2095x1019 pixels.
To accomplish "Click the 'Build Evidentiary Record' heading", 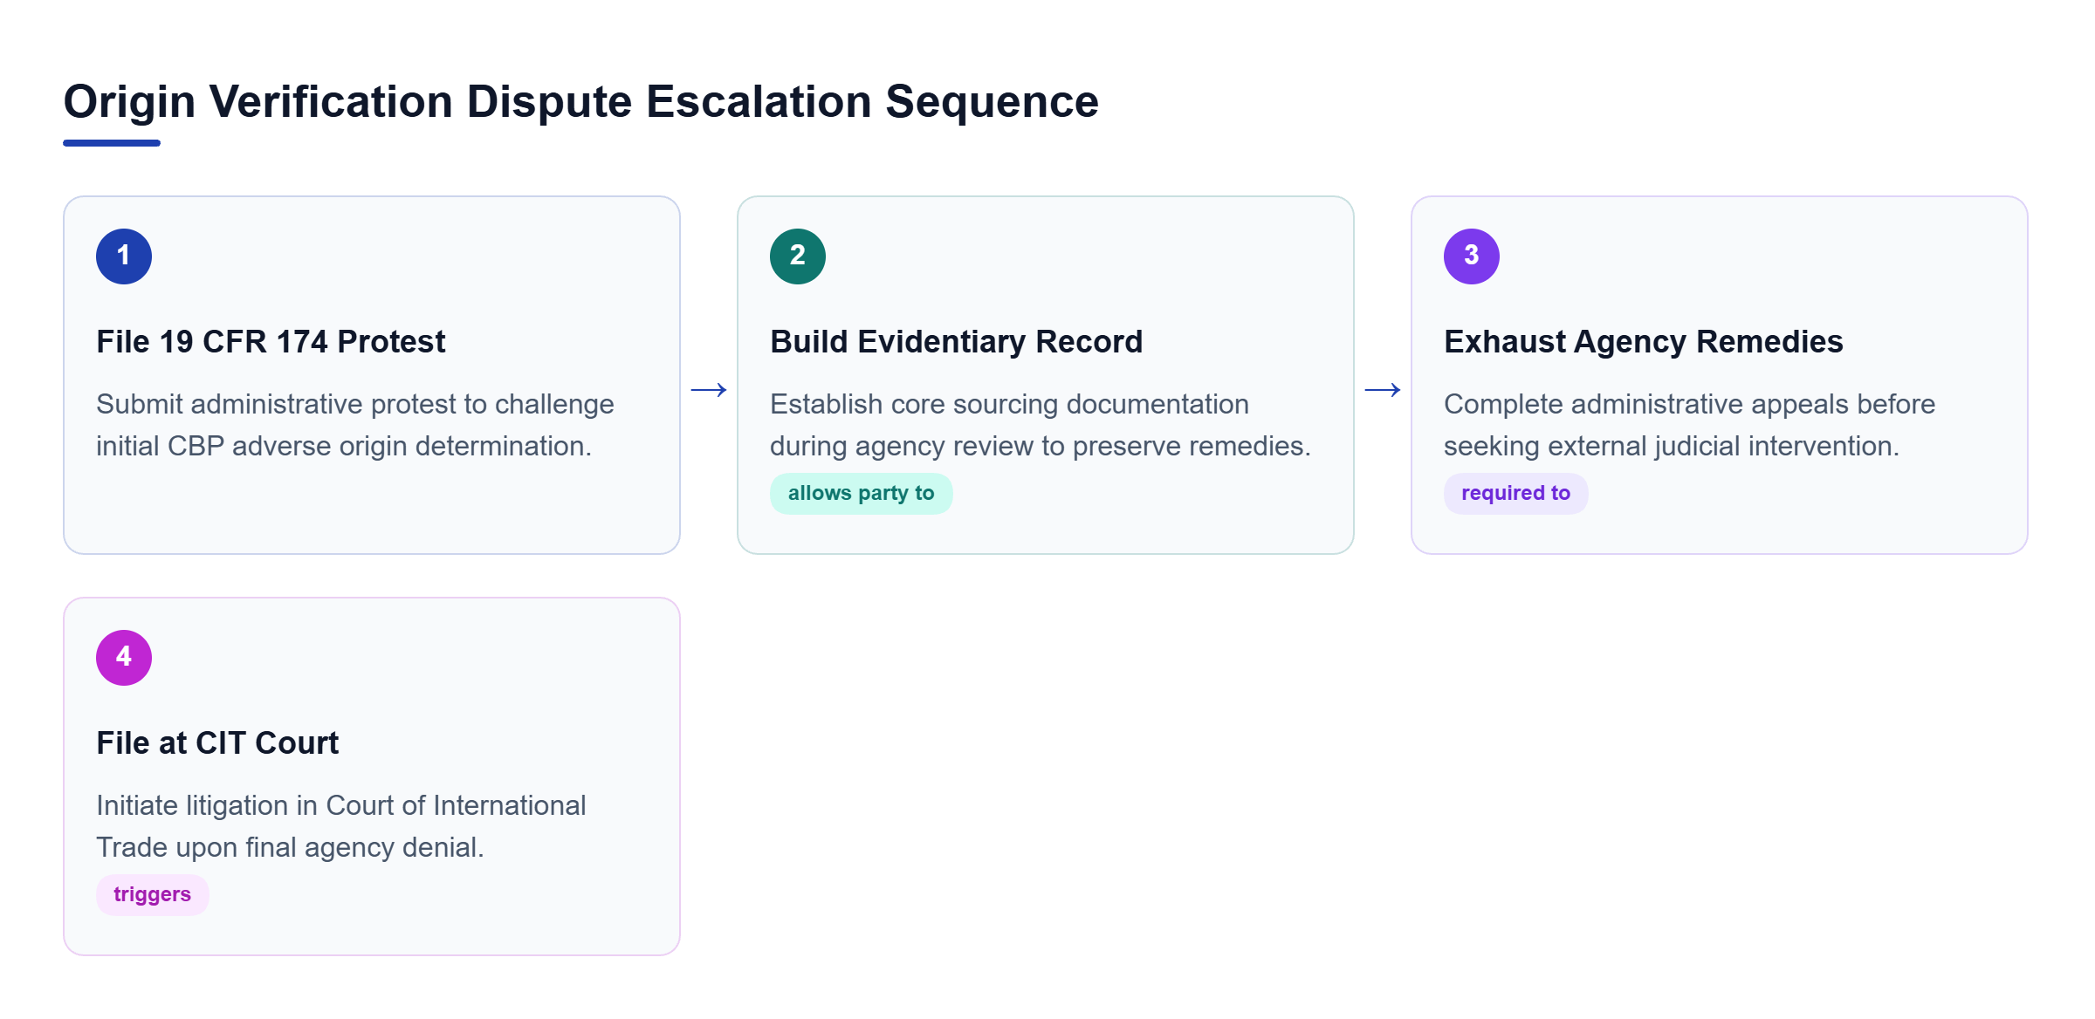I will click(x=956, y=342).
